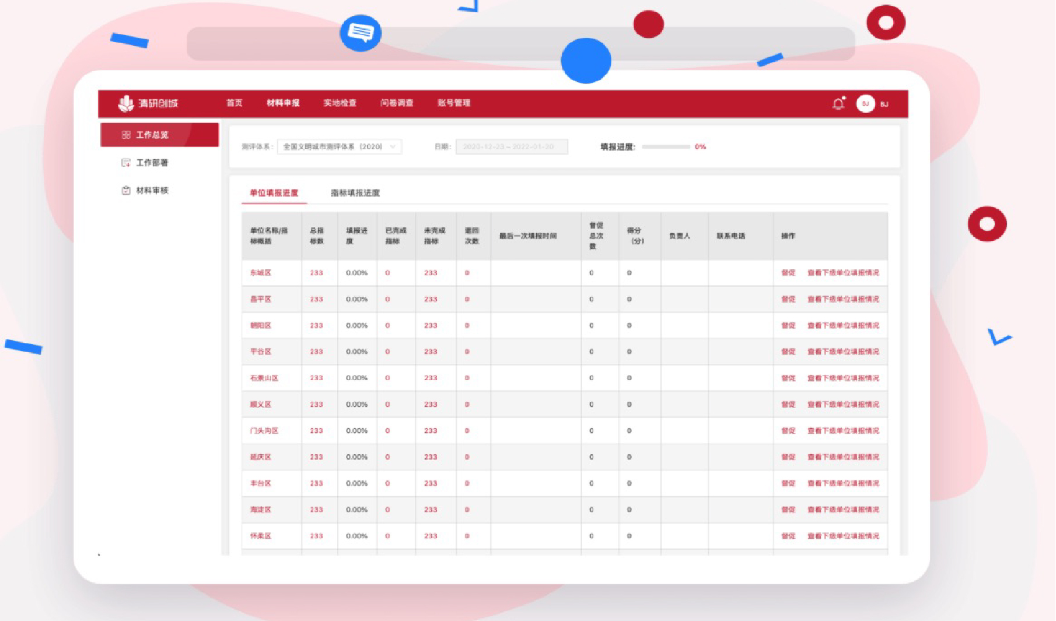
Task: Click the 材料审核 clipboard icon
Action: [126, 191]
